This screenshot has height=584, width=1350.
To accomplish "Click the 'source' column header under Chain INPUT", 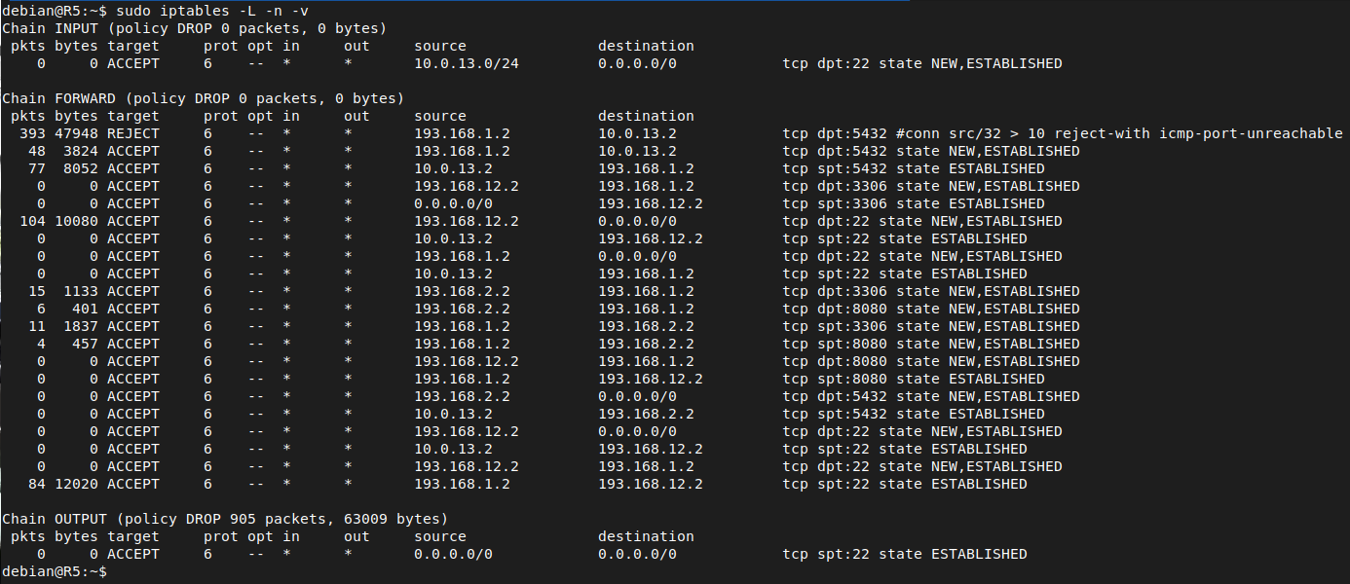I will [x=440, y=46].
